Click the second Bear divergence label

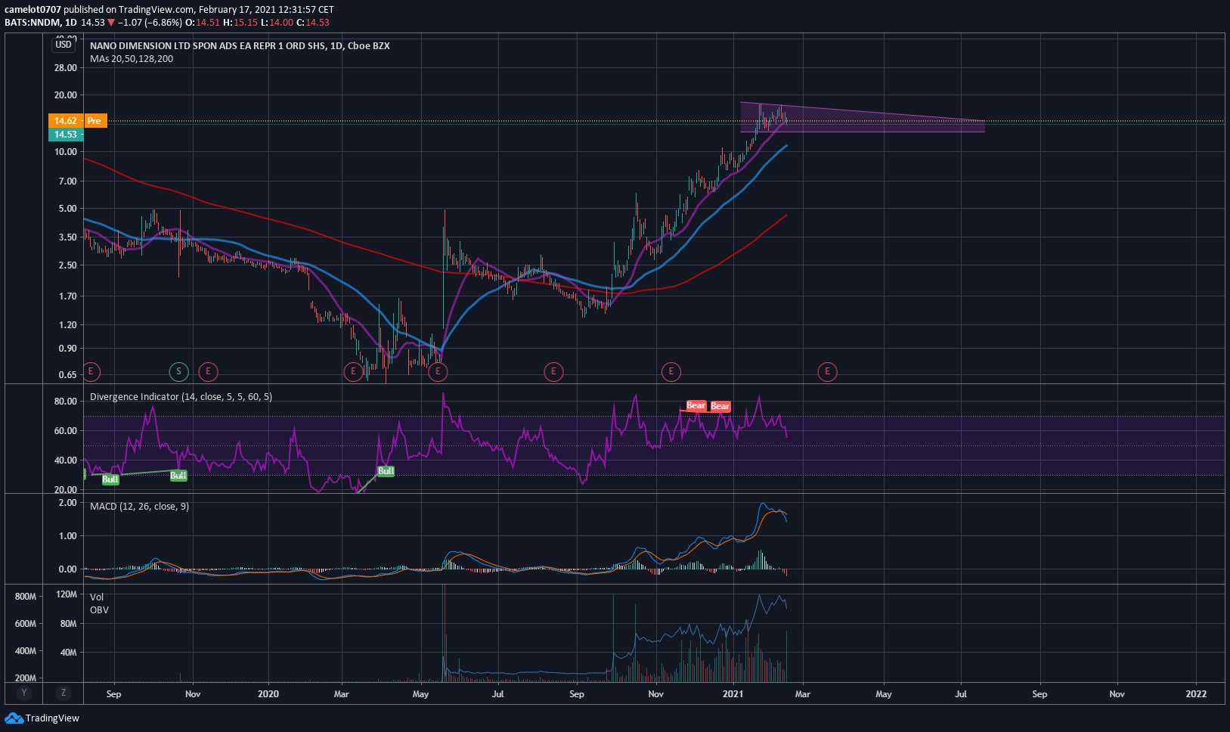pos(720,406)
